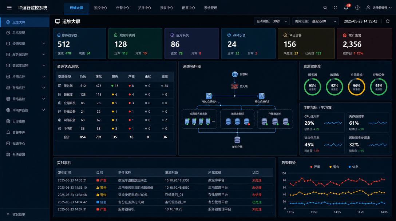
Task: Click the 核心交换机A switch icon
Action: pos(209,96)
